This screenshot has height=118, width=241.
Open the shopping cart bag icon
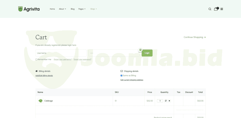(216, 9)
